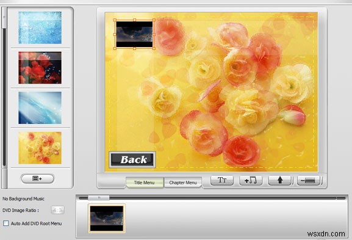Image resolution: width=352 pixels, height=240 pixels.
Task: Select the yellow roses background template
Action: (40, 148)
